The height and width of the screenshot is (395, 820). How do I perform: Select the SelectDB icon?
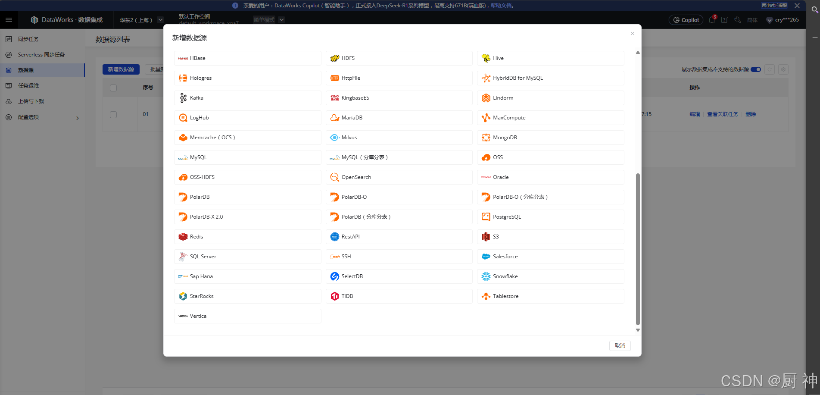(x=335, y=276)
